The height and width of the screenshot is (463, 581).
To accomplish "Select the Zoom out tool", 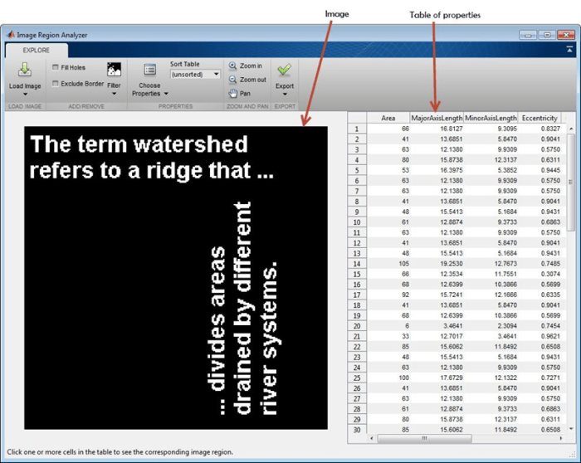I will [x=247, y=80].
